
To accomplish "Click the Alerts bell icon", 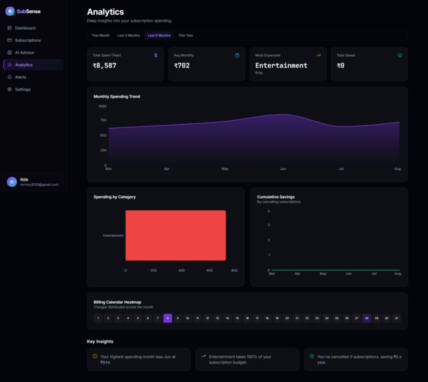I will 9,77.
